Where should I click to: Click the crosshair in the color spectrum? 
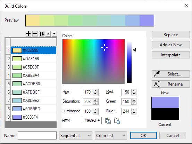coord(104,47)
